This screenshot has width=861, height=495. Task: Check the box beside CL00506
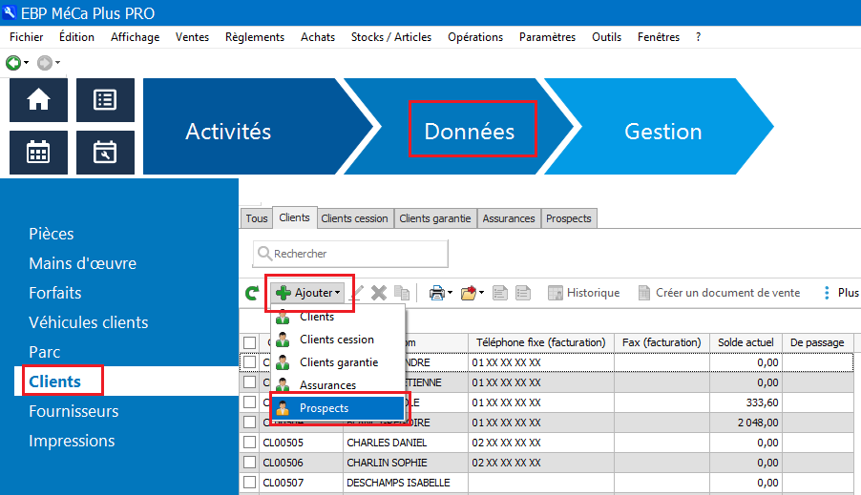[x=250, y=463]
